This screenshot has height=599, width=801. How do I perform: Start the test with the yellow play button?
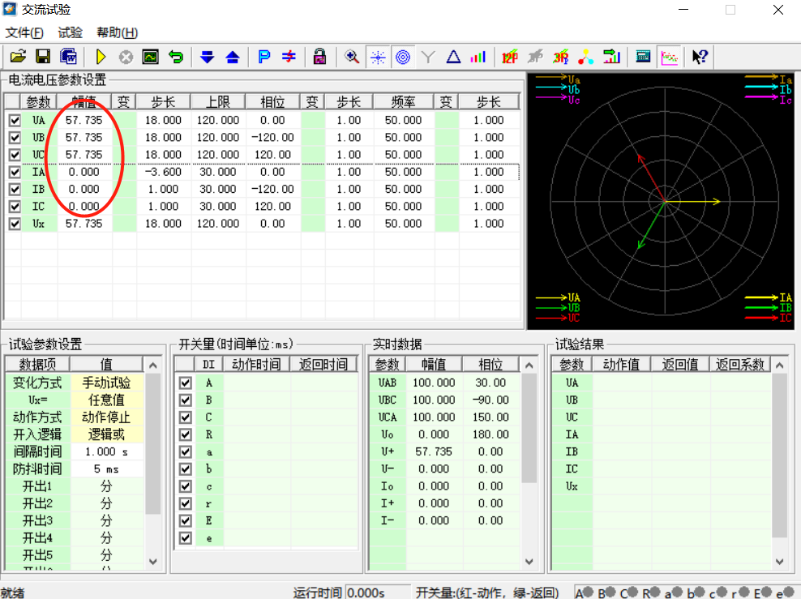101,57
